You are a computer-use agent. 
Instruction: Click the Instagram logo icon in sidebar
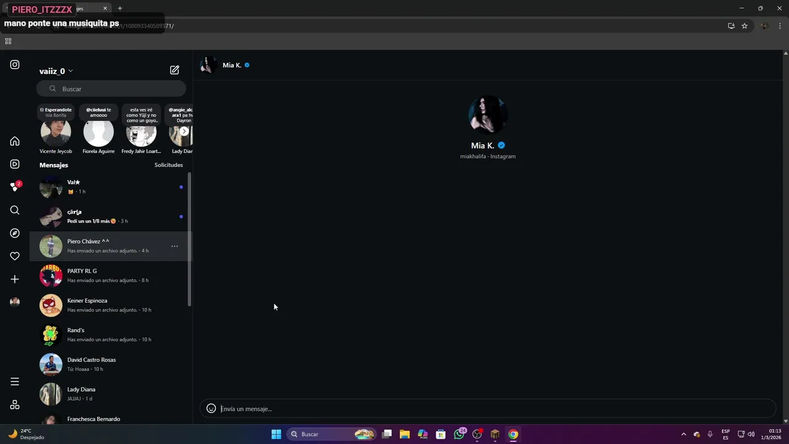point(15,65)
